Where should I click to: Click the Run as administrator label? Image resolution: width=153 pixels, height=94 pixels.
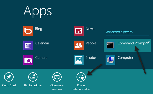tap(81, 87)
